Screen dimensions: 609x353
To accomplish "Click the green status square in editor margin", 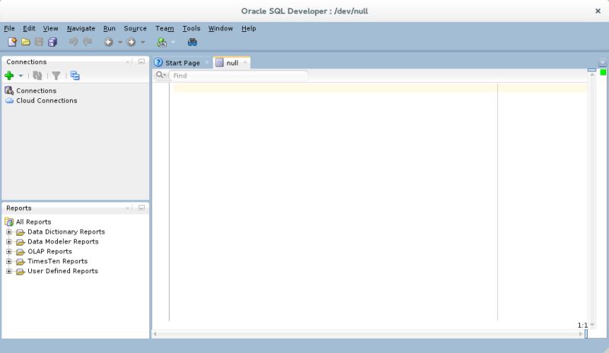I will point(603,72).
